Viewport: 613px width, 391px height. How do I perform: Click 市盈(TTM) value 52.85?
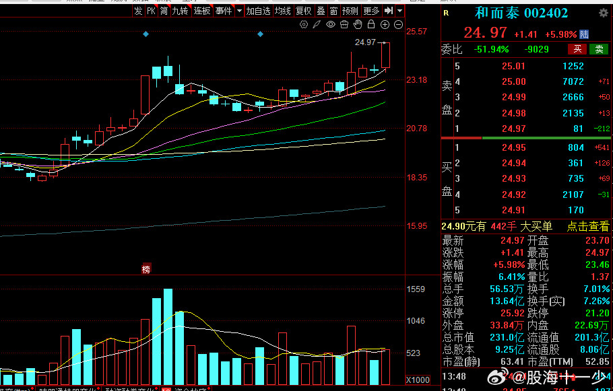[x=598, y=361]
